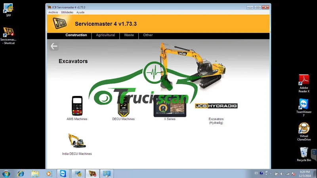
Task: Open SPP desktop shortcut
Action: (8, 10)
